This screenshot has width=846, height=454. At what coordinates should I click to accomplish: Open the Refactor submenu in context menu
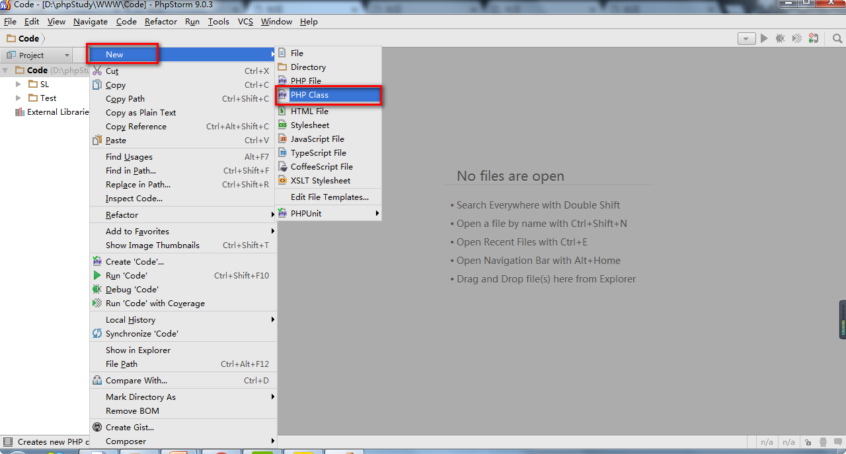coord(183,214)
